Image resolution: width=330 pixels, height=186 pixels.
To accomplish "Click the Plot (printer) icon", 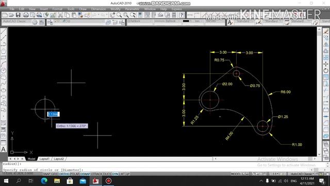I will (x=26, y=15).
